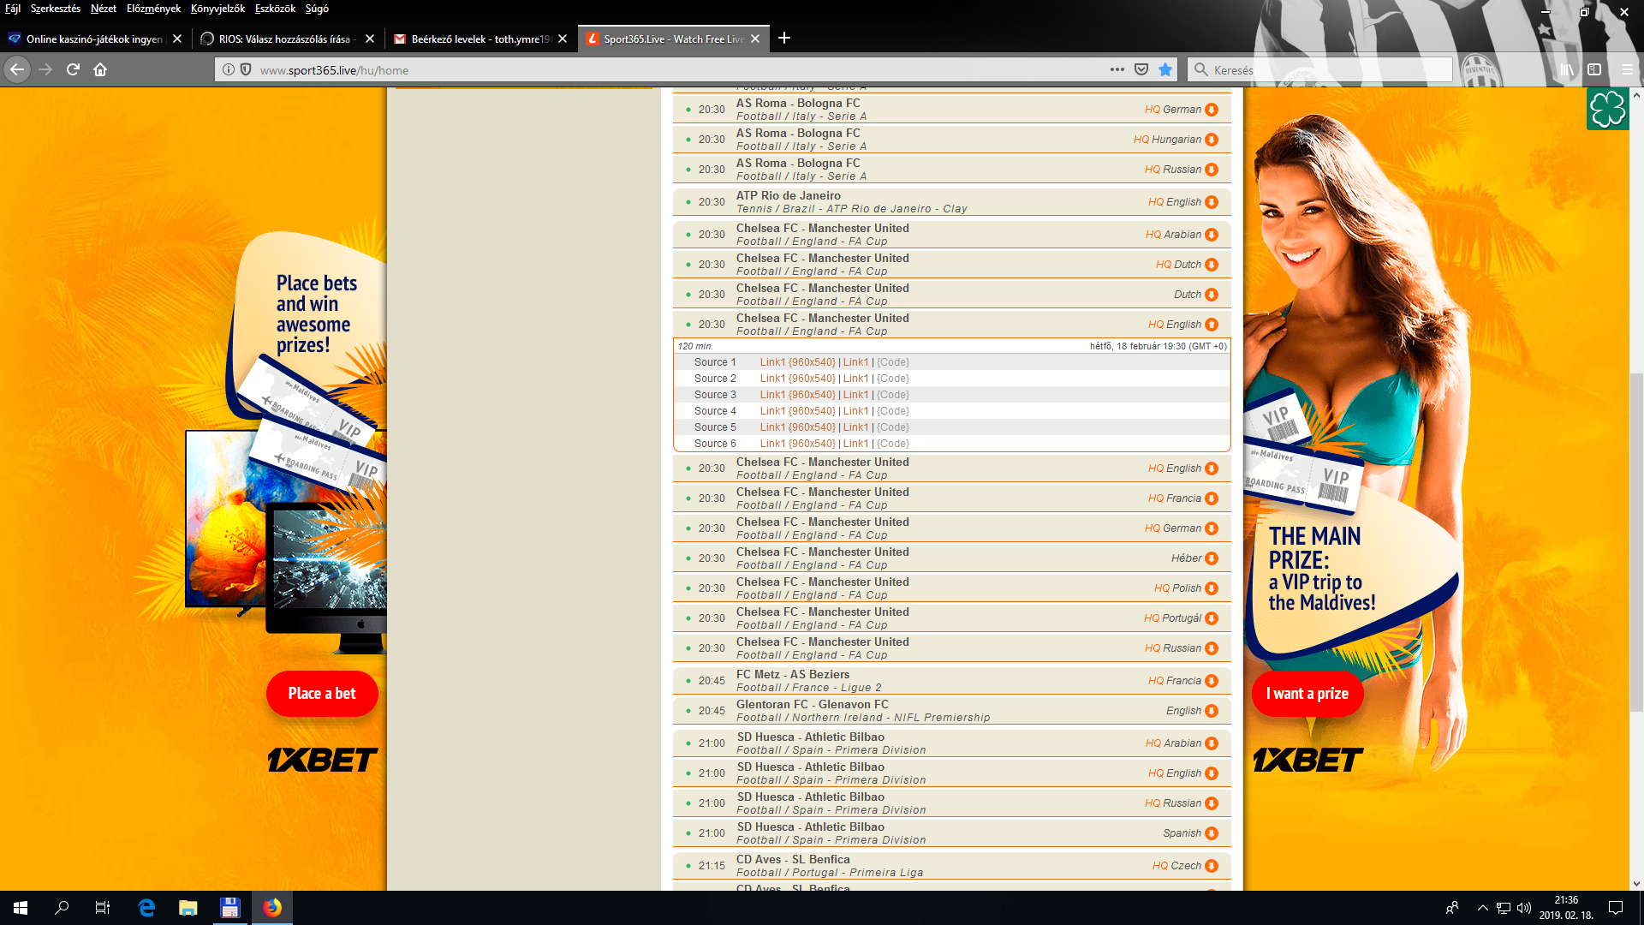Click the I want a prize button
The width and height of the screenshot is (1644, 925).
tap(1307, 694)
